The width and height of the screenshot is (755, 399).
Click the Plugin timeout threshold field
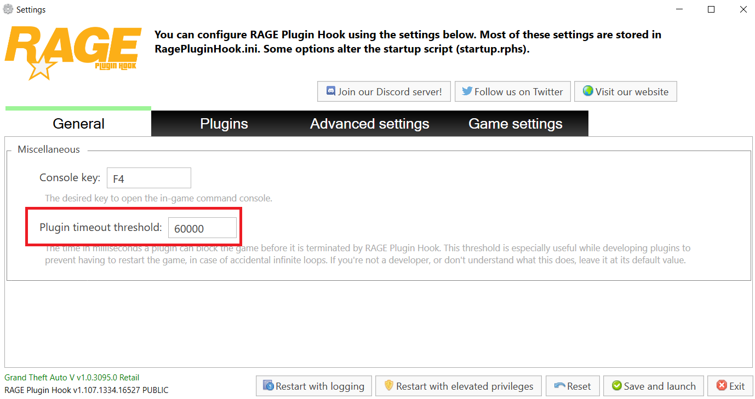tap(202, 228)
